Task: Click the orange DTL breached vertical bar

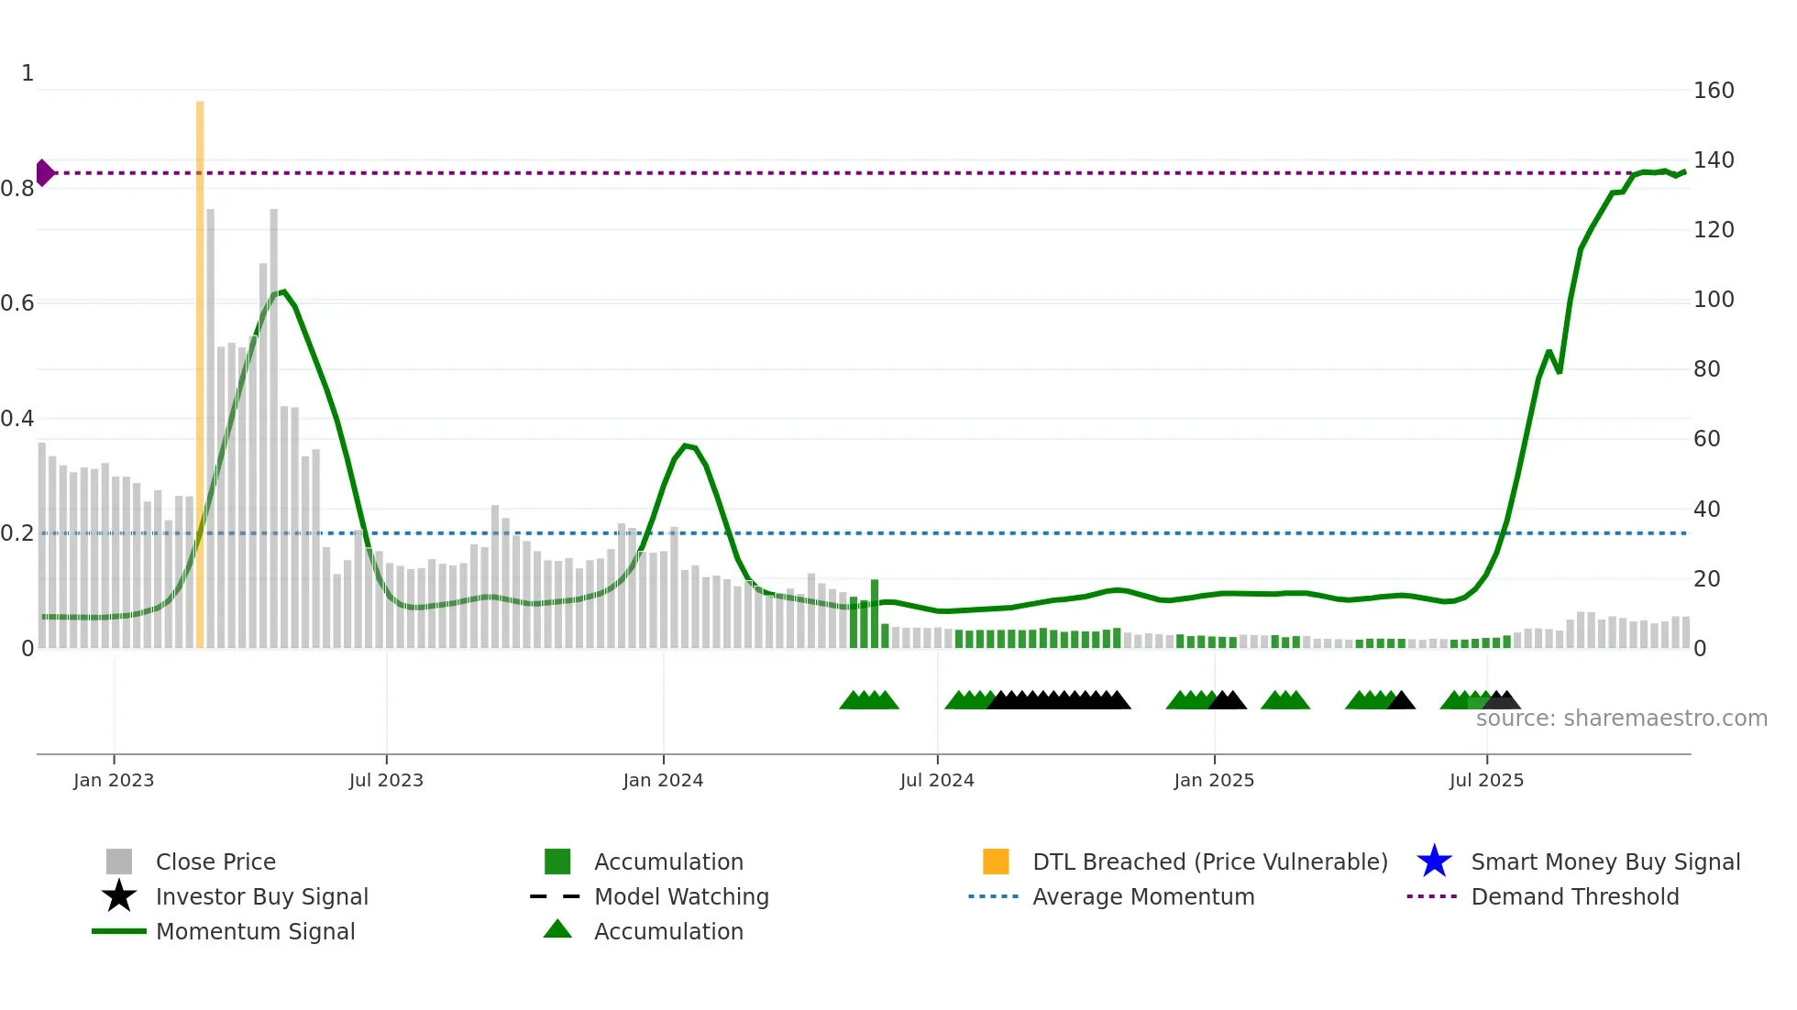Action: (x=200, y=367)
